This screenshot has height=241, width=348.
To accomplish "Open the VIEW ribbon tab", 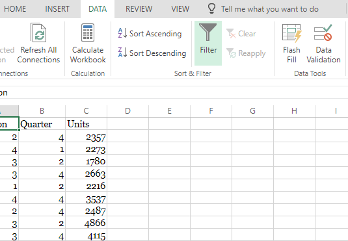I will [180, 9].
